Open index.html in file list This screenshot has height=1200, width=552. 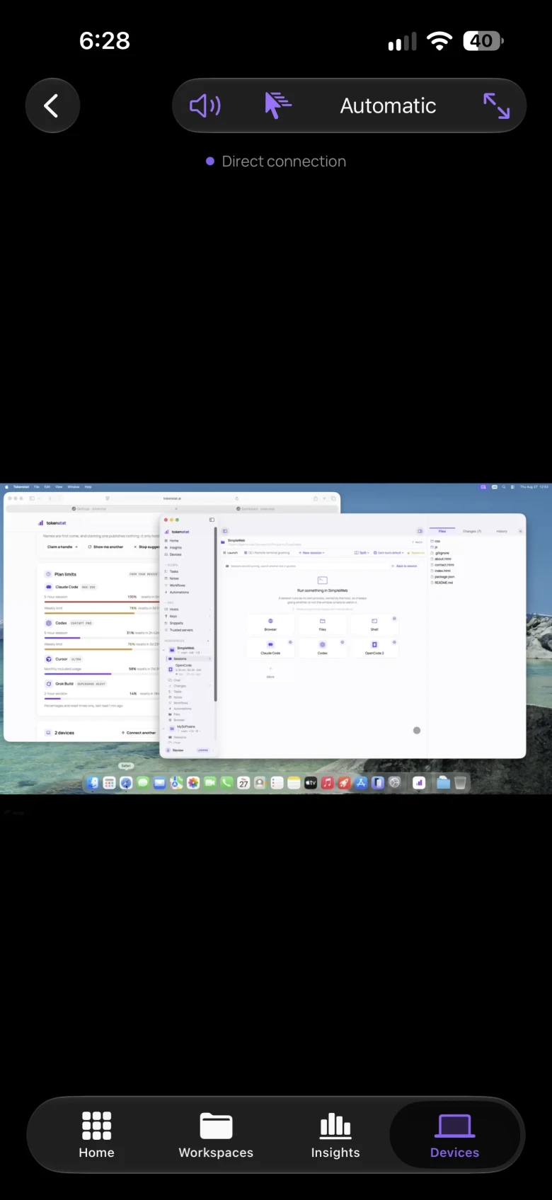tap(442, 571)
